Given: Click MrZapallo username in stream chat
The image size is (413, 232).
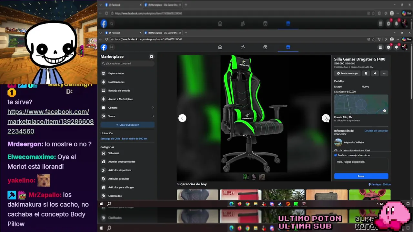Looking at the screenshot, I should pyautogui.click(x=45, y=195).
